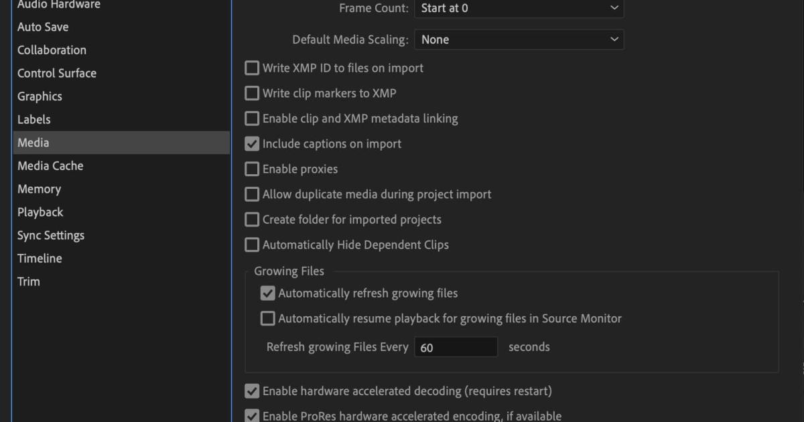Go to Control Surface settings

coord(57,73)
